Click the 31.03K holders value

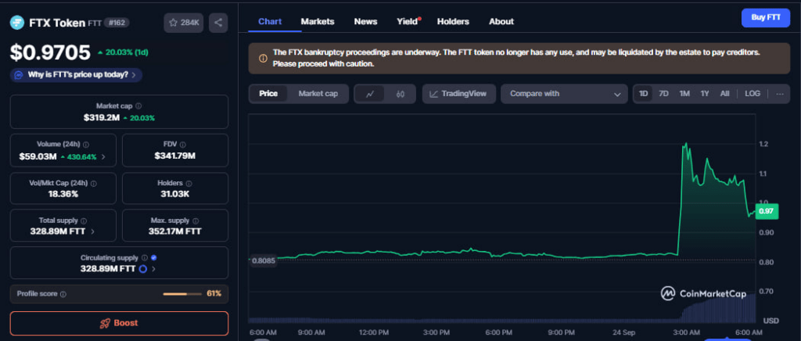pyautogui.click(x=174, y=194)
